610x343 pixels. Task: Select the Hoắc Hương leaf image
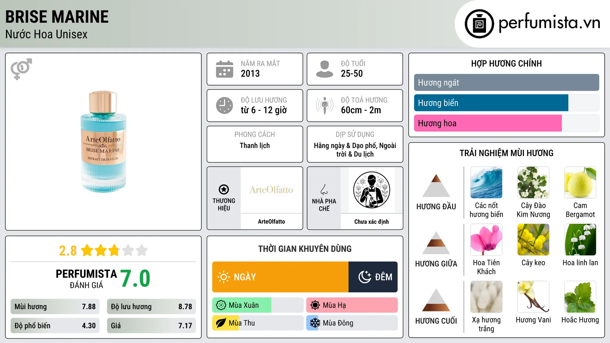tap(580, 297)
